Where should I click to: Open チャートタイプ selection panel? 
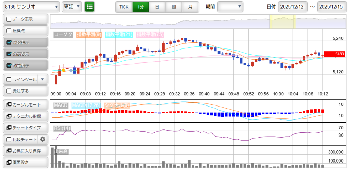coord(25,128)
